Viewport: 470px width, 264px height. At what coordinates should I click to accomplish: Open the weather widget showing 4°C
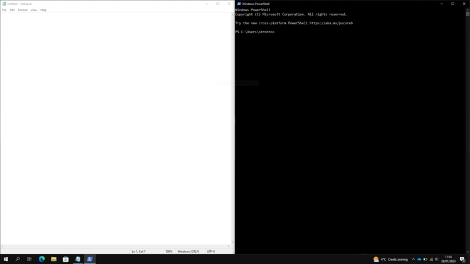[x=390, y=259]
